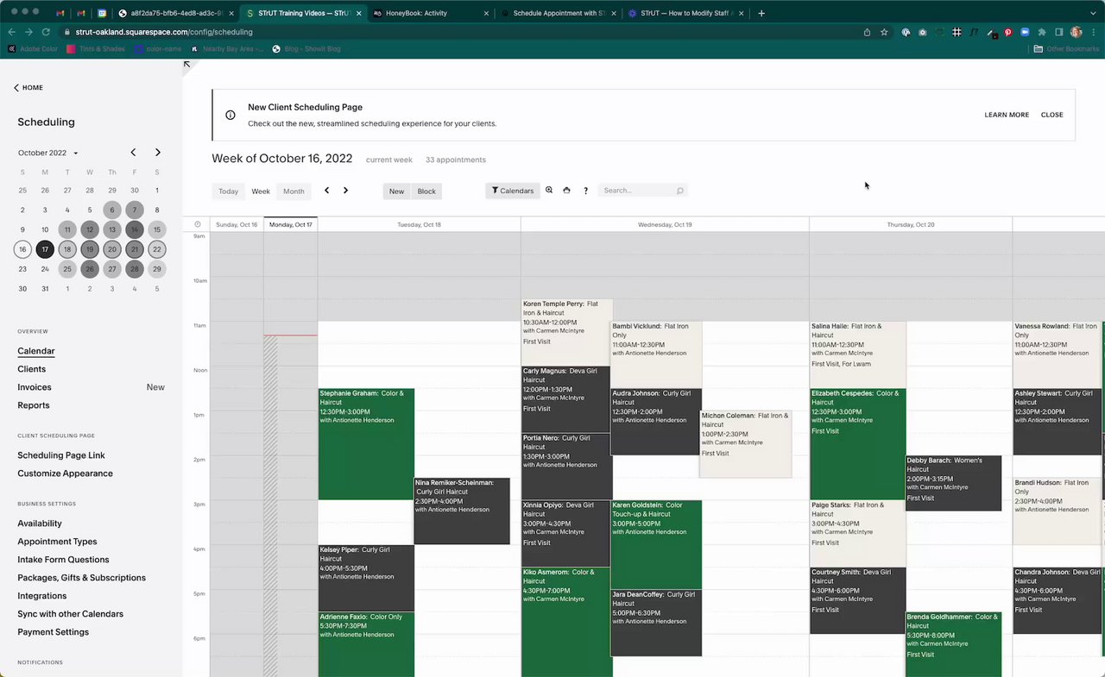This screenshot has width=1105, height=677.
Task: Open Clients in the sidebar
Action: 32,369
